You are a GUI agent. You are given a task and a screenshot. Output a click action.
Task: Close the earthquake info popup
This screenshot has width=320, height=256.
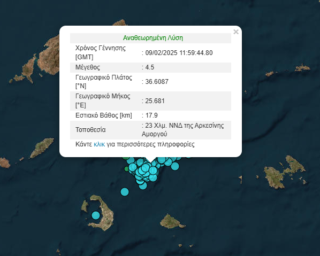pyautogui.click(x=236, y=32)
